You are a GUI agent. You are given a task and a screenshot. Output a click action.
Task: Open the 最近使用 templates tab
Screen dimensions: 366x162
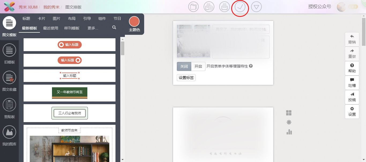[x=51, y=28]
